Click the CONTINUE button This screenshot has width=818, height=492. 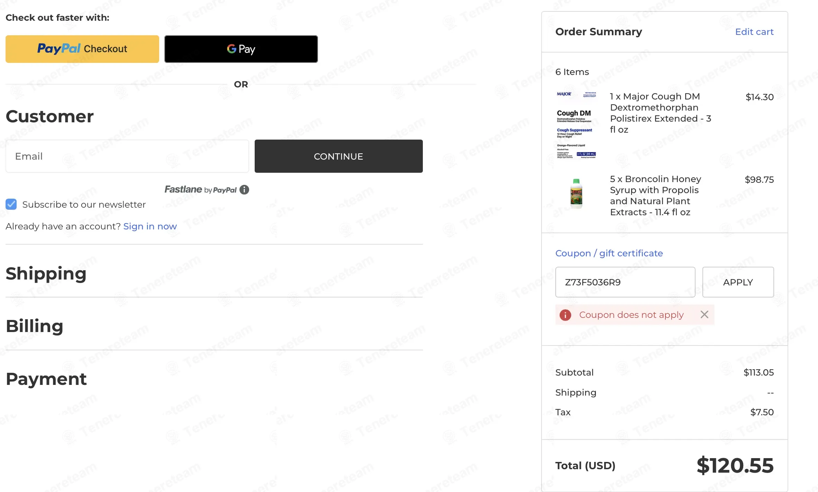pyautogui.click(x=338, y=156)
